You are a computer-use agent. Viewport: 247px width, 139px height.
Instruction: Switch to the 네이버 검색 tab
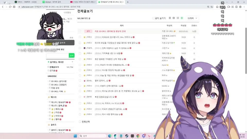[53, 2]
